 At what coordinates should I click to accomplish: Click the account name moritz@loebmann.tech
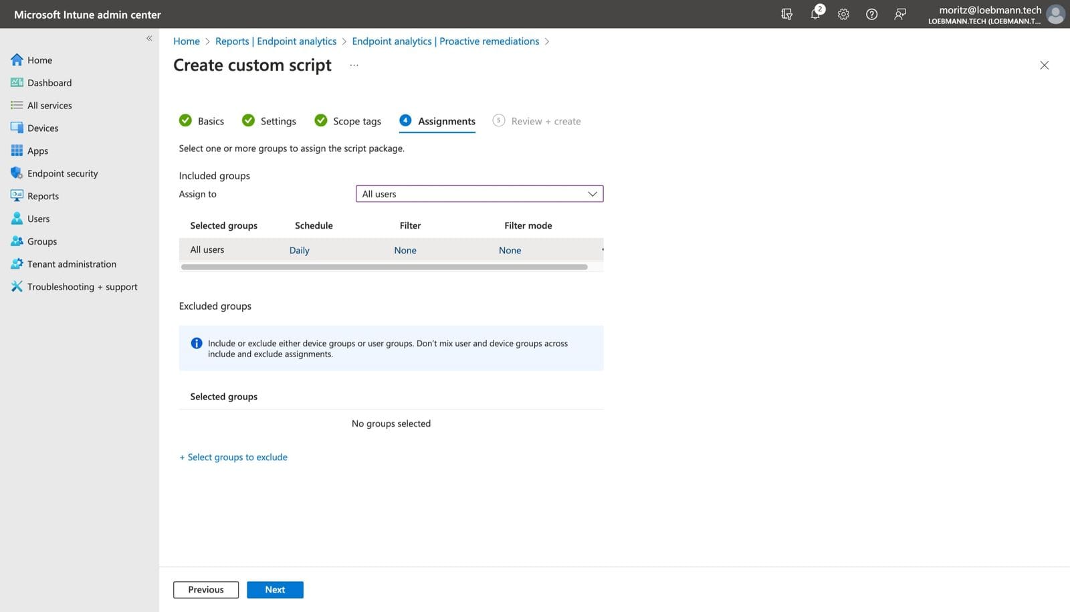tap(990, 10)
